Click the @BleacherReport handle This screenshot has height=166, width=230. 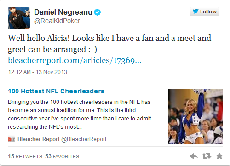pyautogui.click(x=84, y=139)
